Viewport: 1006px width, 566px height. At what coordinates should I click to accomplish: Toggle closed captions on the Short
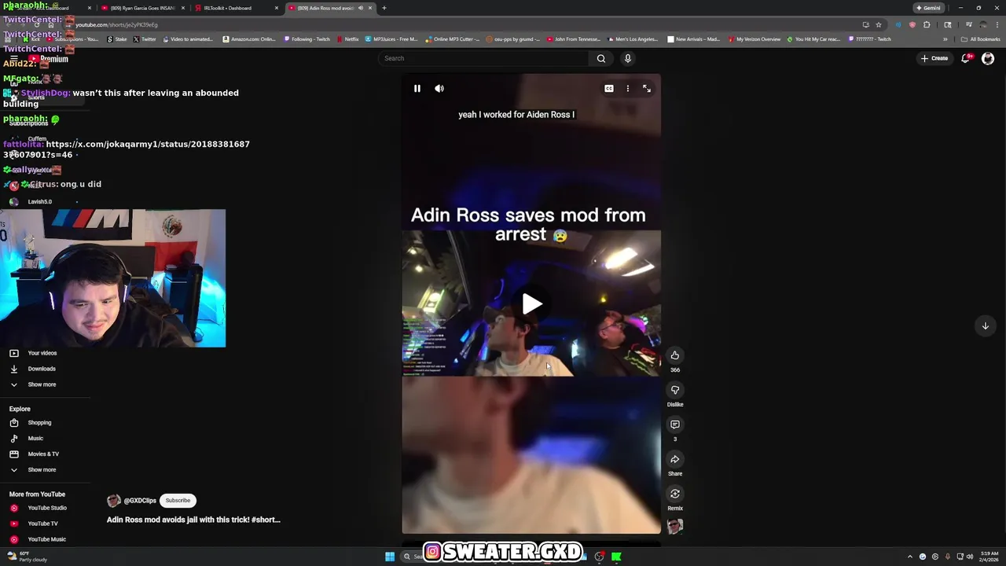click(609, 89)
